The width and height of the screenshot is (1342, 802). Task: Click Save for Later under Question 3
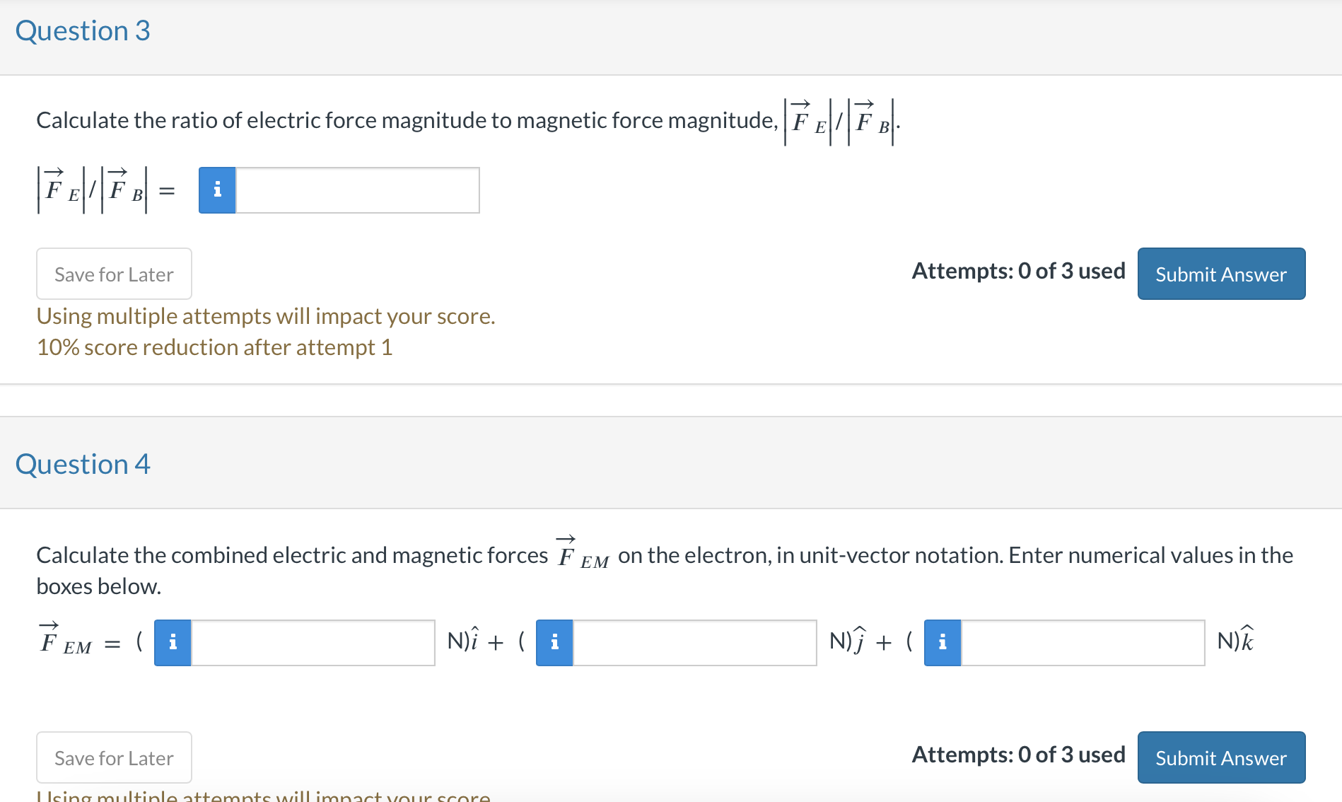pyautogui.click(x=113, y=274)
